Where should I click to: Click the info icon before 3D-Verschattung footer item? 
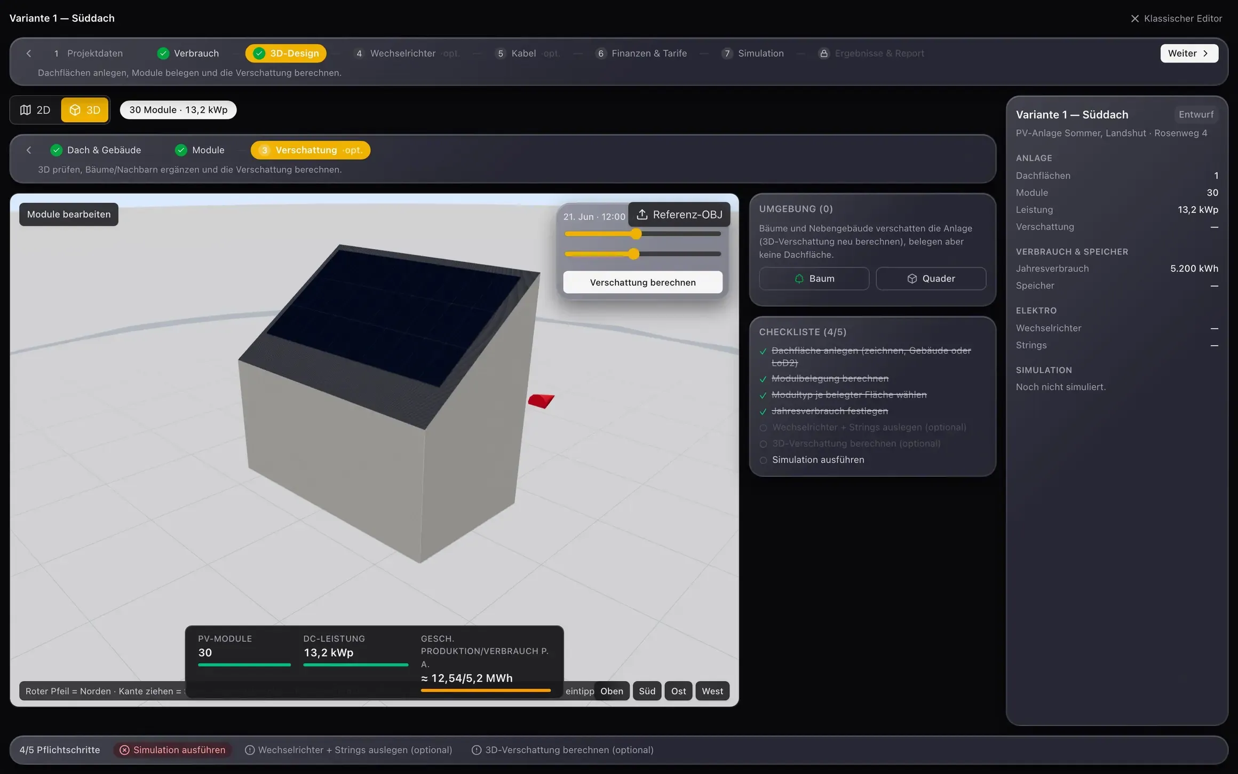click(x=476, y=750)
